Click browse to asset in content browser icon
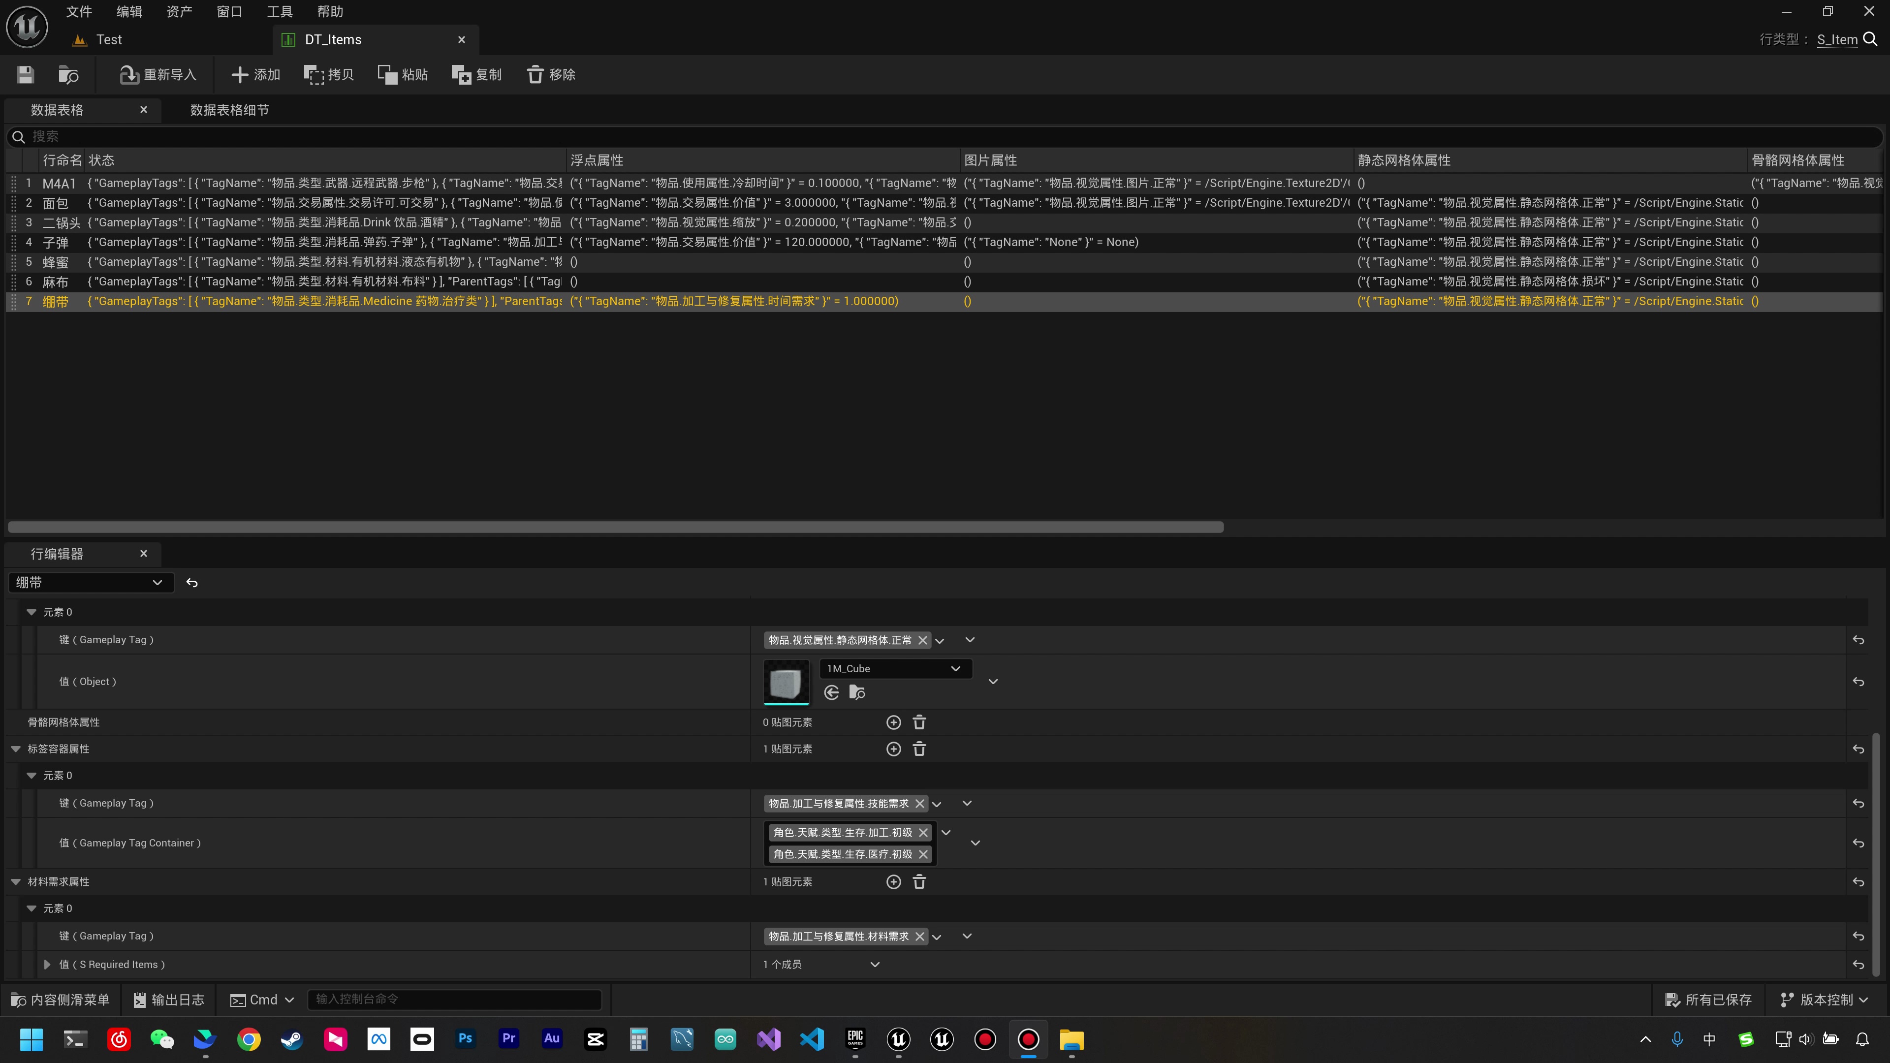This screenshot has width=1890, height=1063. (x=68, y=74)
